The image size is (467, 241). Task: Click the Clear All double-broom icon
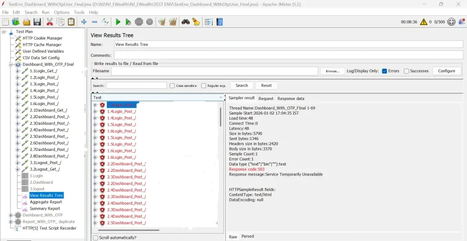173,22
